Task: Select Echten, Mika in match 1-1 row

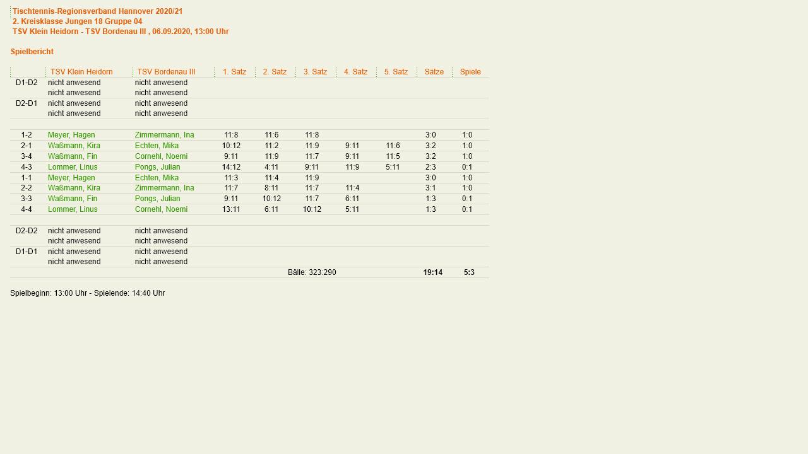Action: 157,178
